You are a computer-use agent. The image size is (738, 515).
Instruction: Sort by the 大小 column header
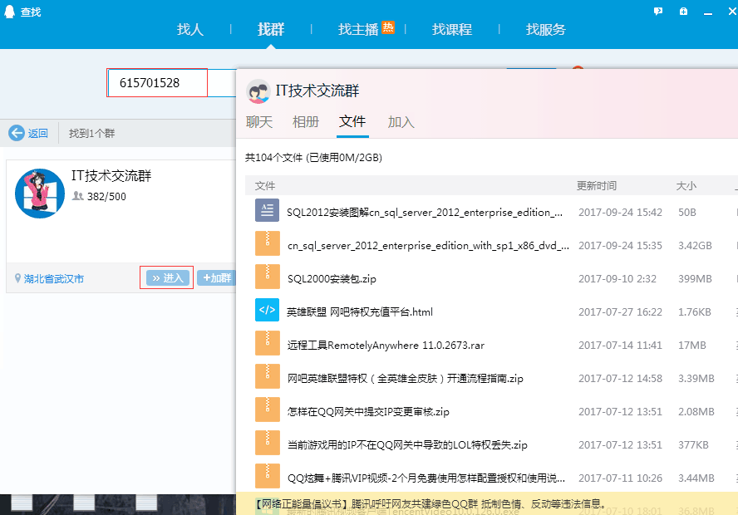[686, 186]
